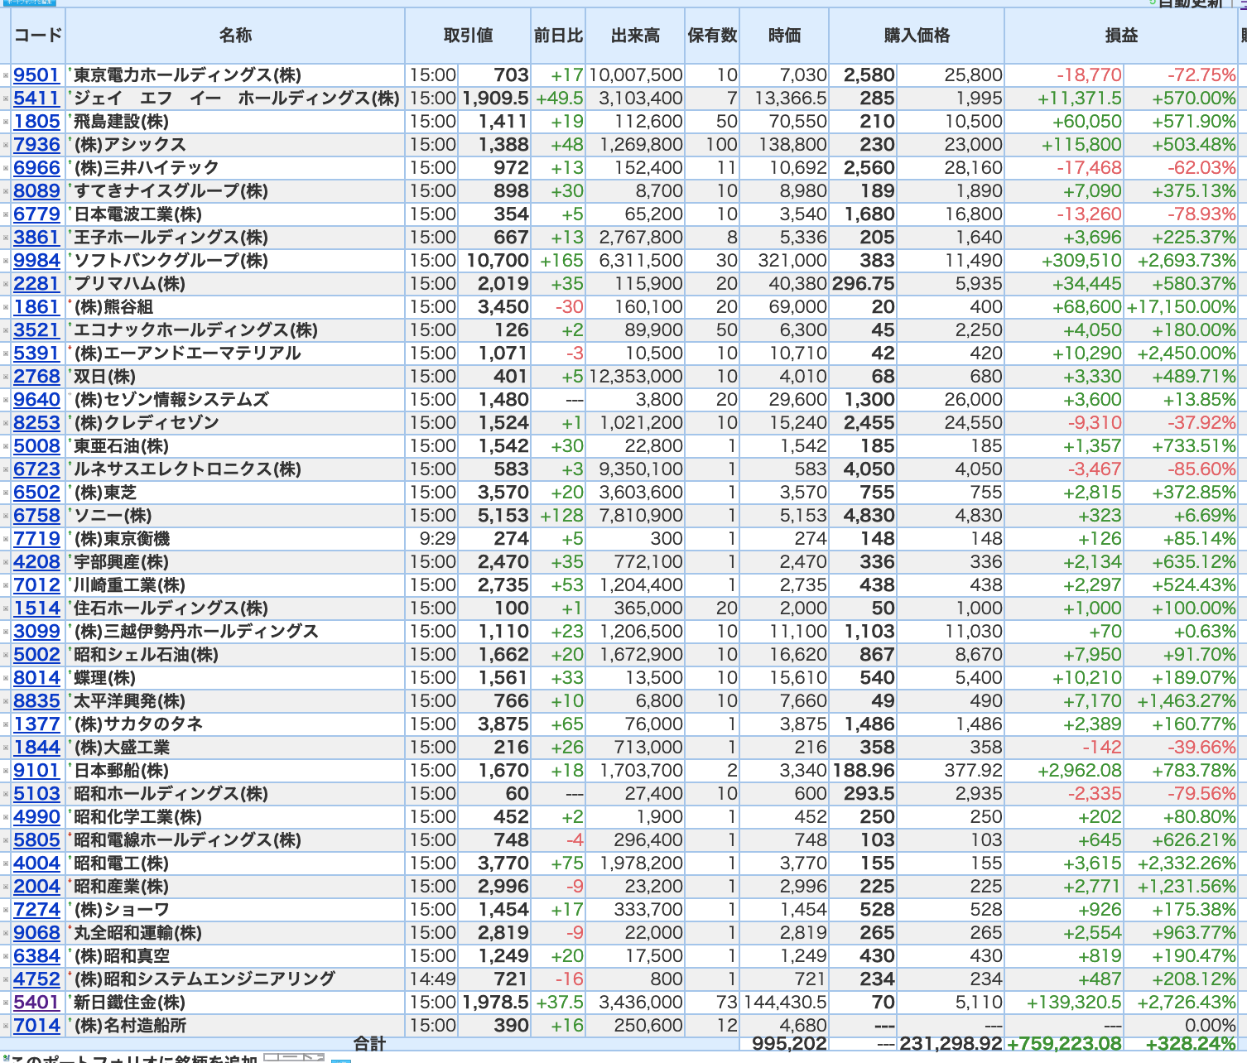Viewport: 1247px width, 1063px height.
Task: Follow the 3521 code link
Action: point(36,330)
